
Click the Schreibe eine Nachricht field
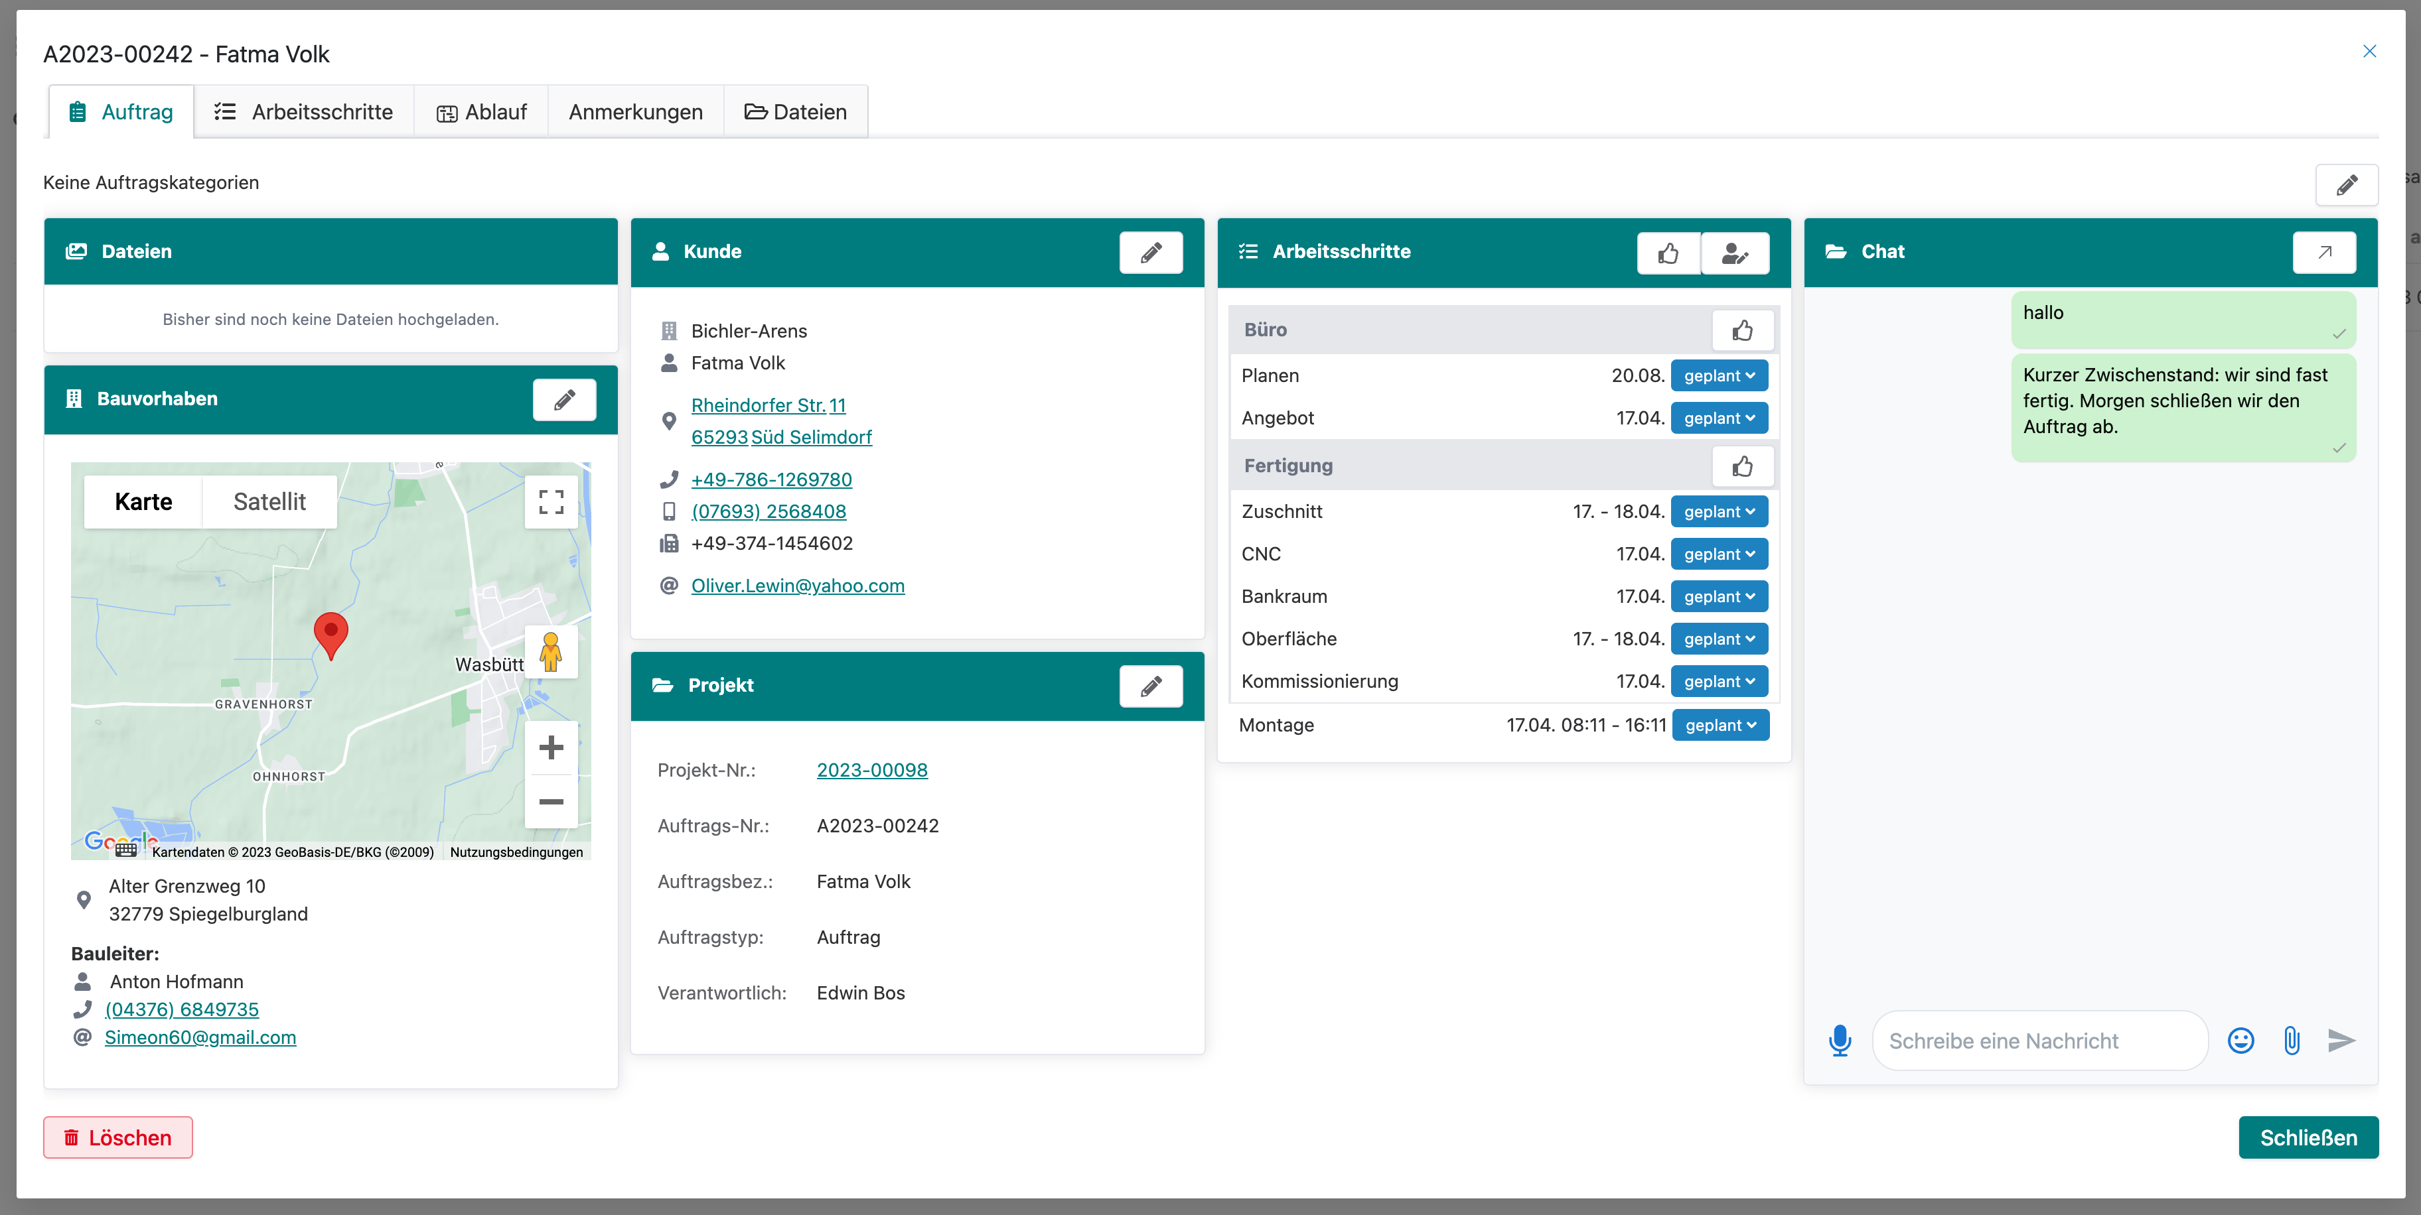(2039, 1041)
